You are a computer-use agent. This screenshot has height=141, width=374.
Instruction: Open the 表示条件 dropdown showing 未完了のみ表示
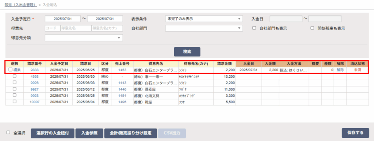click(204, 19)
